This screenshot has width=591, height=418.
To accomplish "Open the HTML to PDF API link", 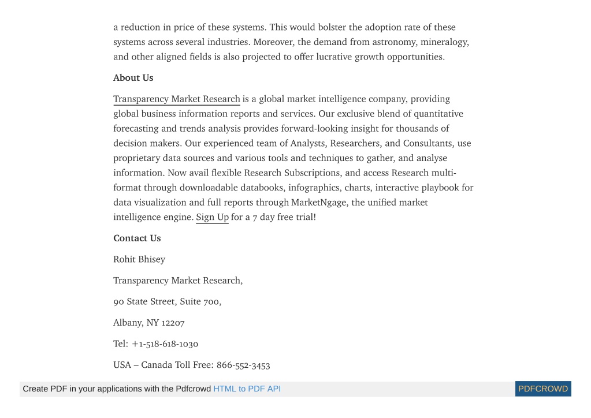I will pos(247,389).
